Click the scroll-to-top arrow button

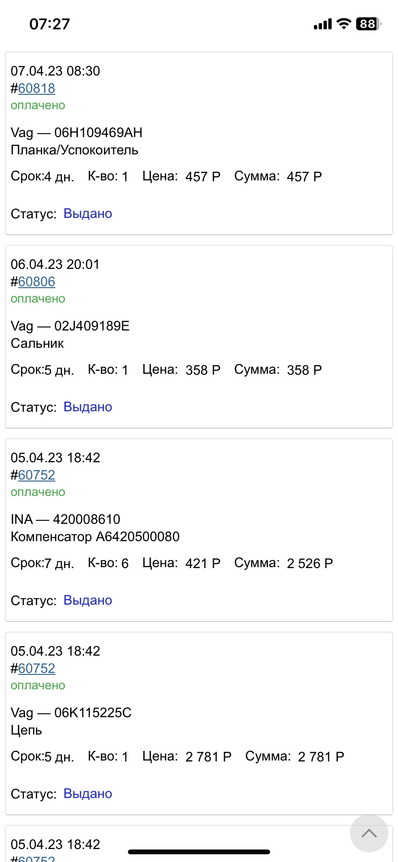369,834
